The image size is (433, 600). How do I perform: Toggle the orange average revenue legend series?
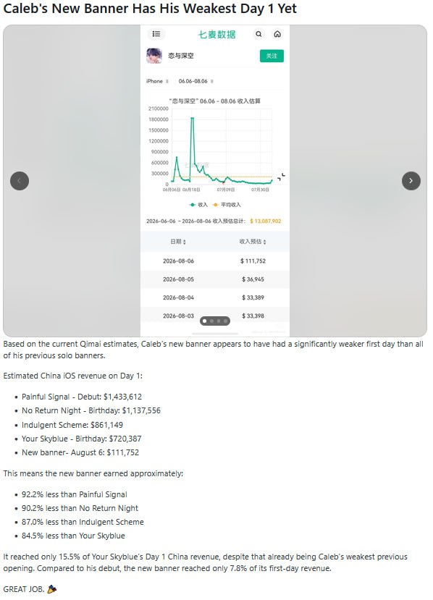pyautogui.click(x=226, y=205)
